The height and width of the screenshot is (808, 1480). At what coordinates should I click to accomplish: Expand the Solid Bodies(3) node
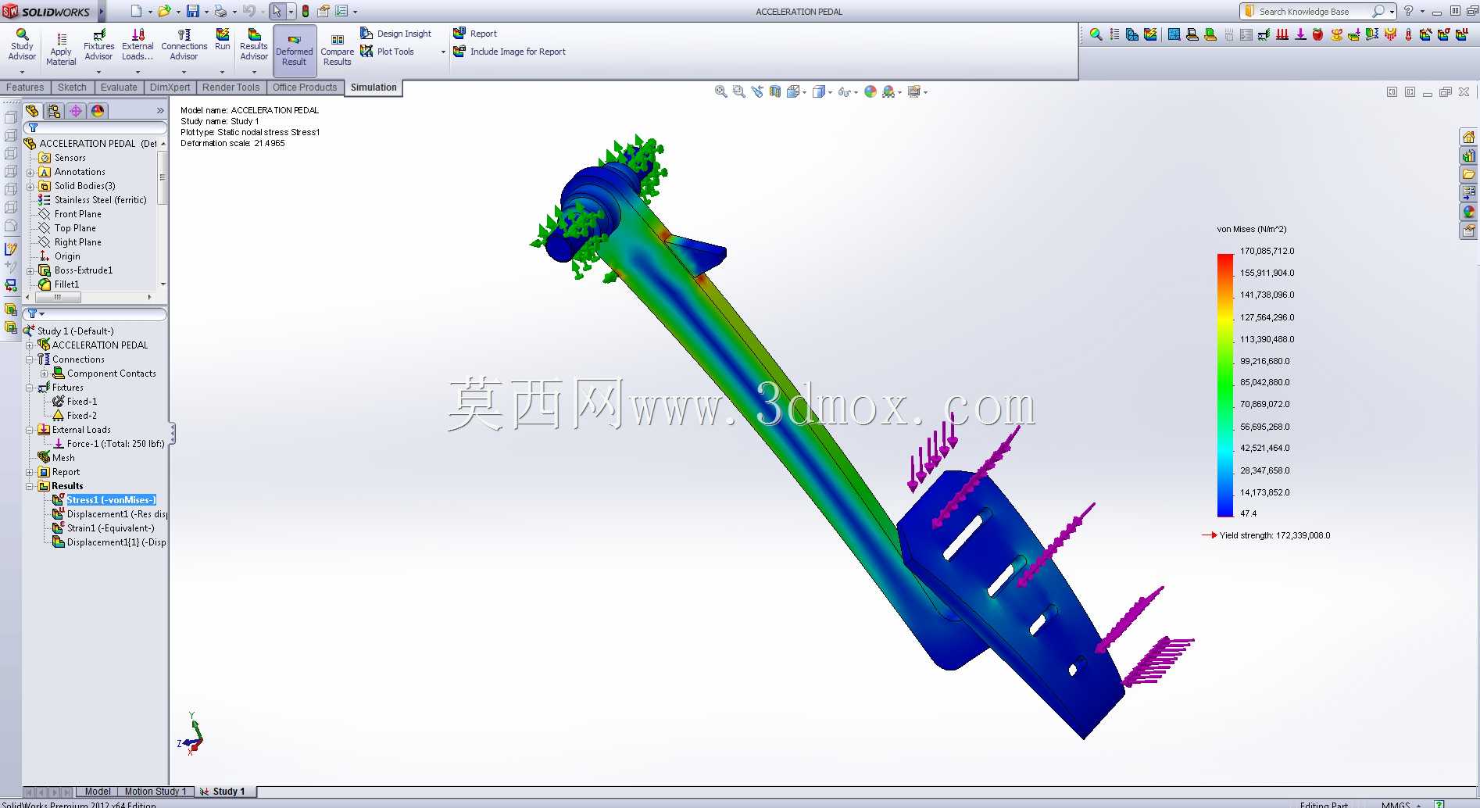coord(30,186)
